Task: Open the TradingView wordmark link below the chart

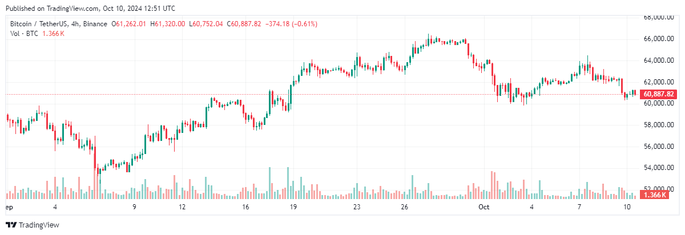Action: (x=39, y=225)
